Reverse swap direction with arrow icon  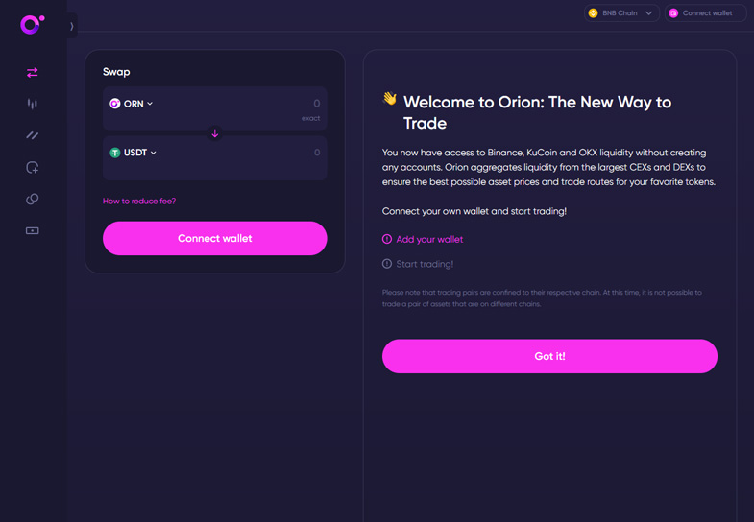click(x=215, y=133)
